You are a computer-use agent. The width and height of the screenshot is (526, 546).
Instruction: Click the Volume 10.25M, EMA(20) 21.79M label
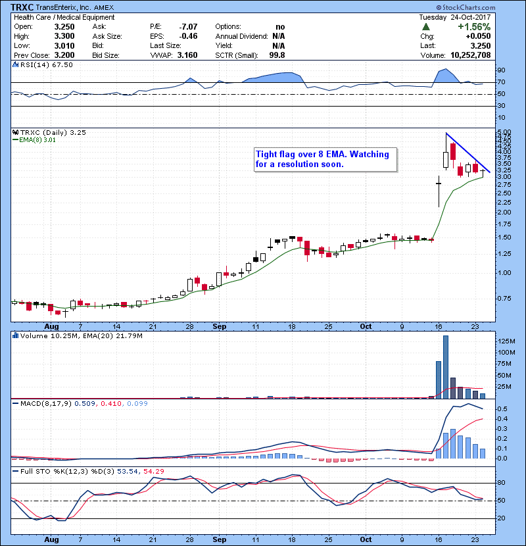[x=81, y=335]
